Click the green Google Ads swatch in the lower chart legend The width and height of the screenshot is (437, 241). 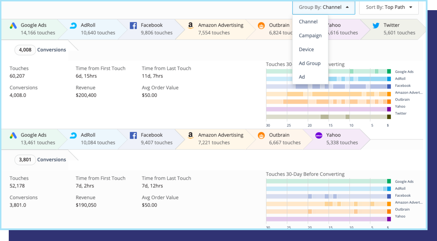point(389,181)
